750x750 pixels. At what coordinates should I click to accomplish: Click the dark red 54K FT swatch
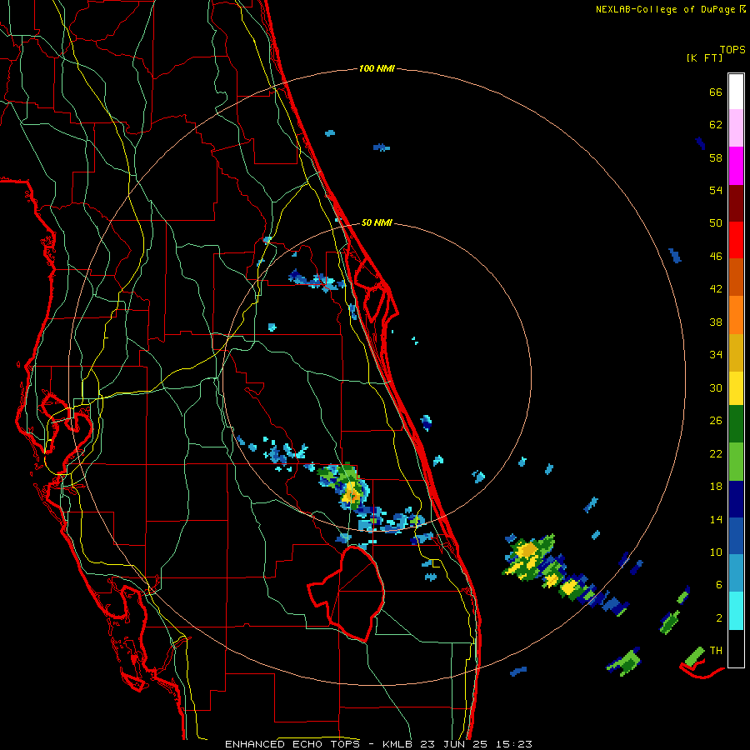pos(736,203)
